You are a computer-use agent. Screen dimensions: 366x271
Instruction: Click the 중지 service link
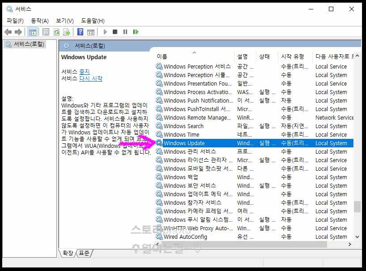coord(85,72)
